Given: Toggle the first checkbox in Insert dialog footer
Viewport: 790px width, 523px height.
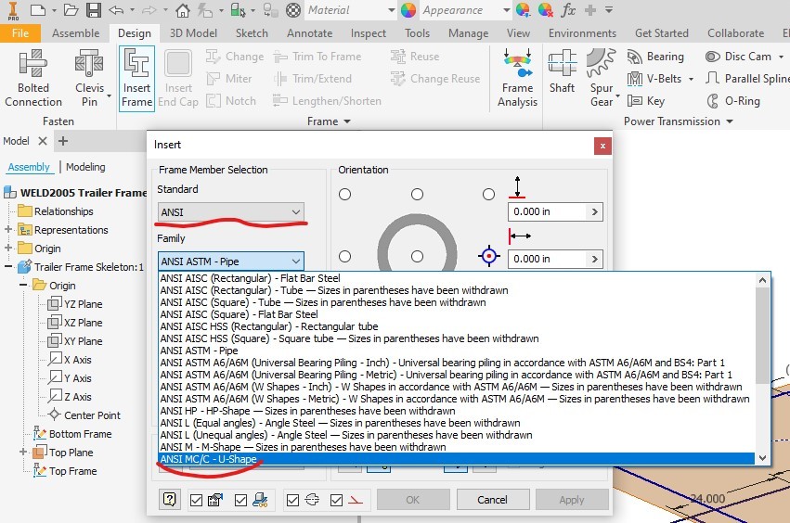Looking at the screenshot, I should point(196,500).
